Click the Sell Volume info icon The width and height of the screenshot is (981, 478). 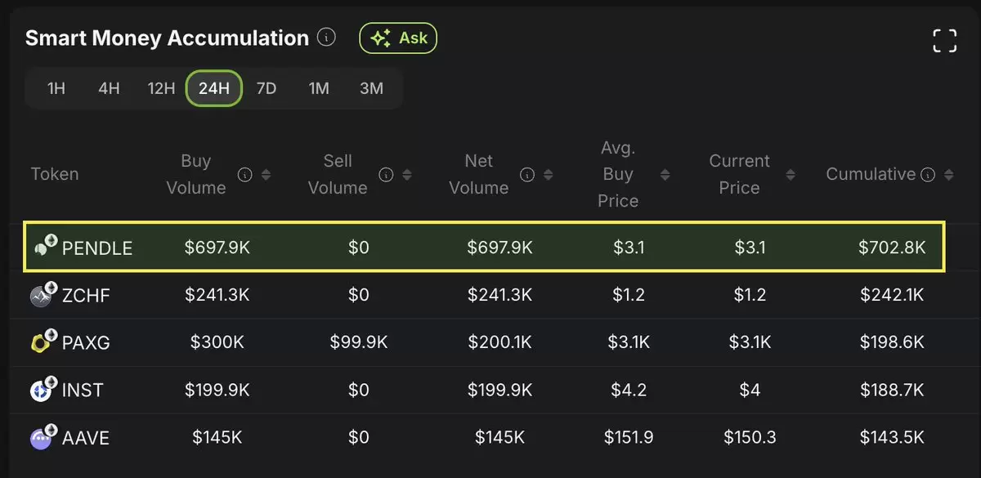[386, 175]
